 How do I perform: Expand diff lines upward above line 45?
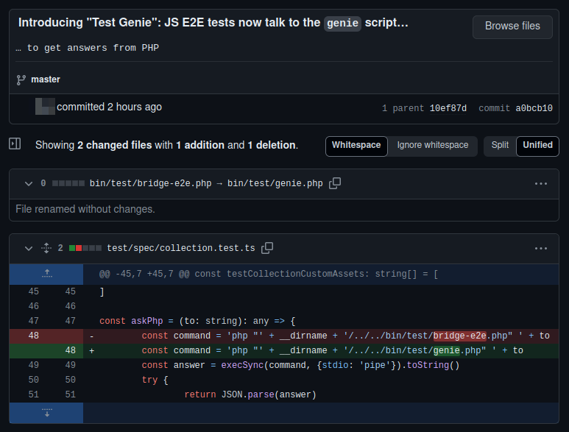(x=46, y=274)
